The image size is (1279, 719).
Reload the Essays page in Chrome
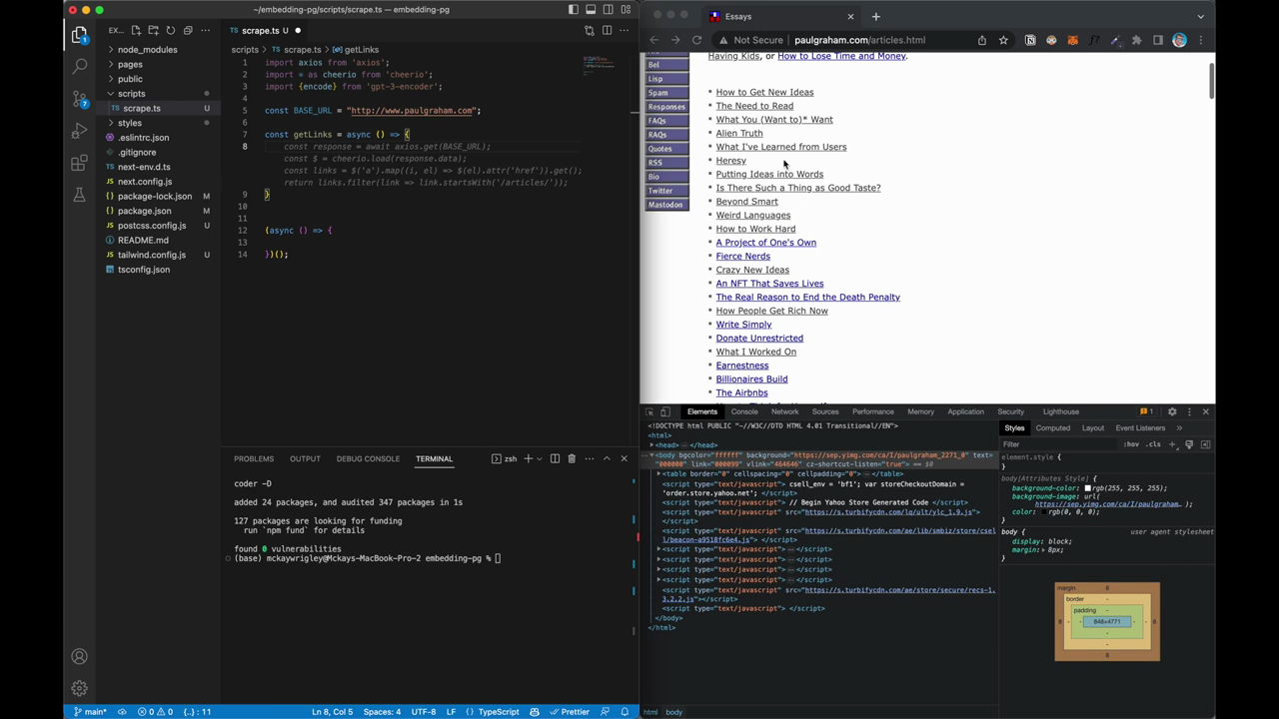click(696, 40)
